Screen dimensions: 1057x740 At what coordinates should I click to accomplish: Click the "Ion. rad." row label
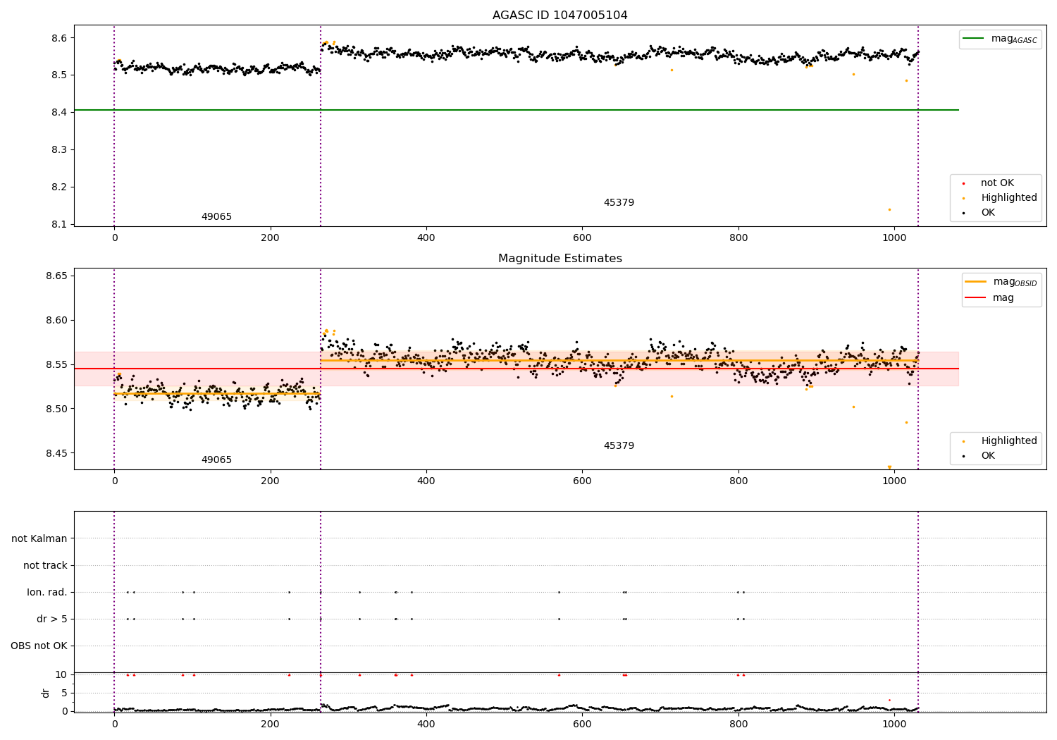coord(47,592)
